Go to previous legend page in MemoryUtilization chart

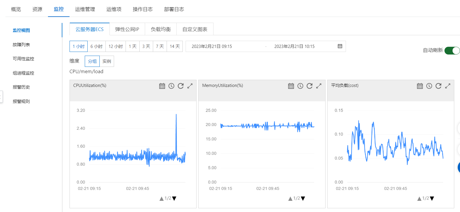[x=290, y=199]
